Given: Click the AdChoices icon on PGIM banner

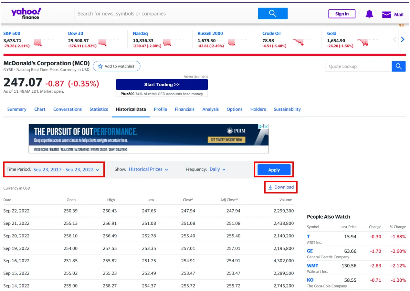Looking at the screenshot, I should (x=261, y=127).
